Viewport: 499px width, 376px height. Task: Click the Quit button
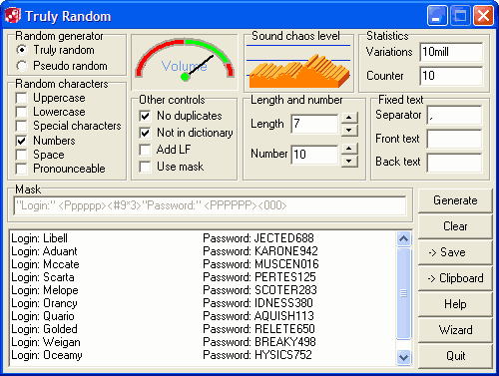click(x=455, y=356)
